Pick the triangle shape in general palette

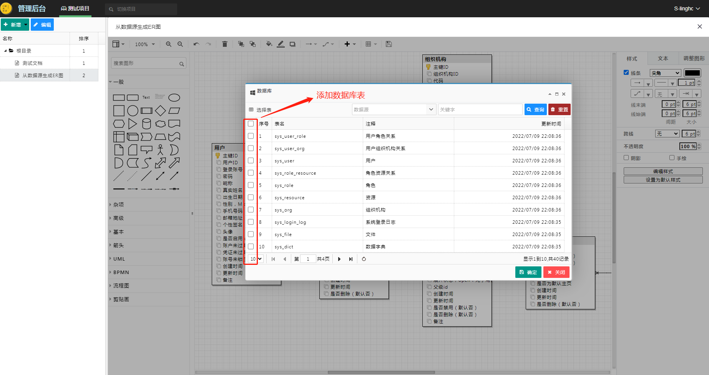click(x=133, y=124)
